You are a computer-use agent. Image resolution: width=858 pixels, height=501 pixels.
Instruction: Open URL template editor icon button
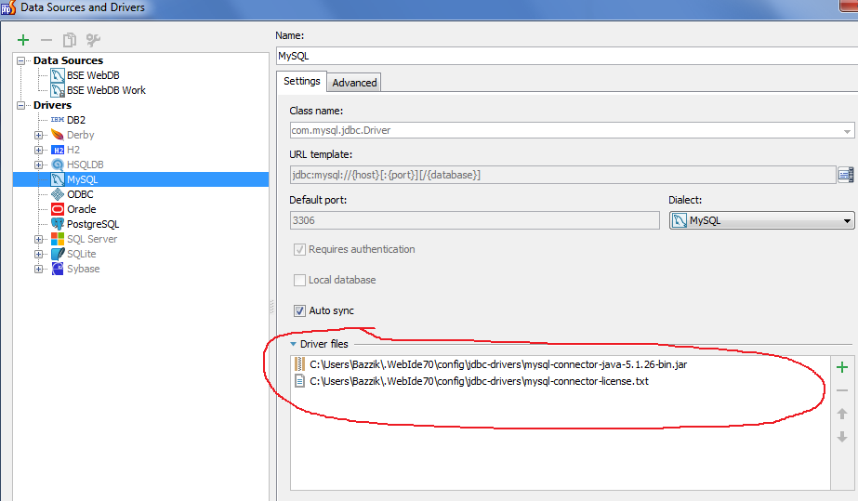click(845, 175)
